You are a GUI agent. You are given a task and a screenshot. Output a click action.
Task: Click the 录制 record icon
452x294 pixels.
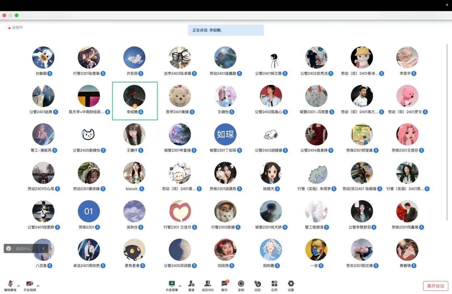click(x=241, y=284)
